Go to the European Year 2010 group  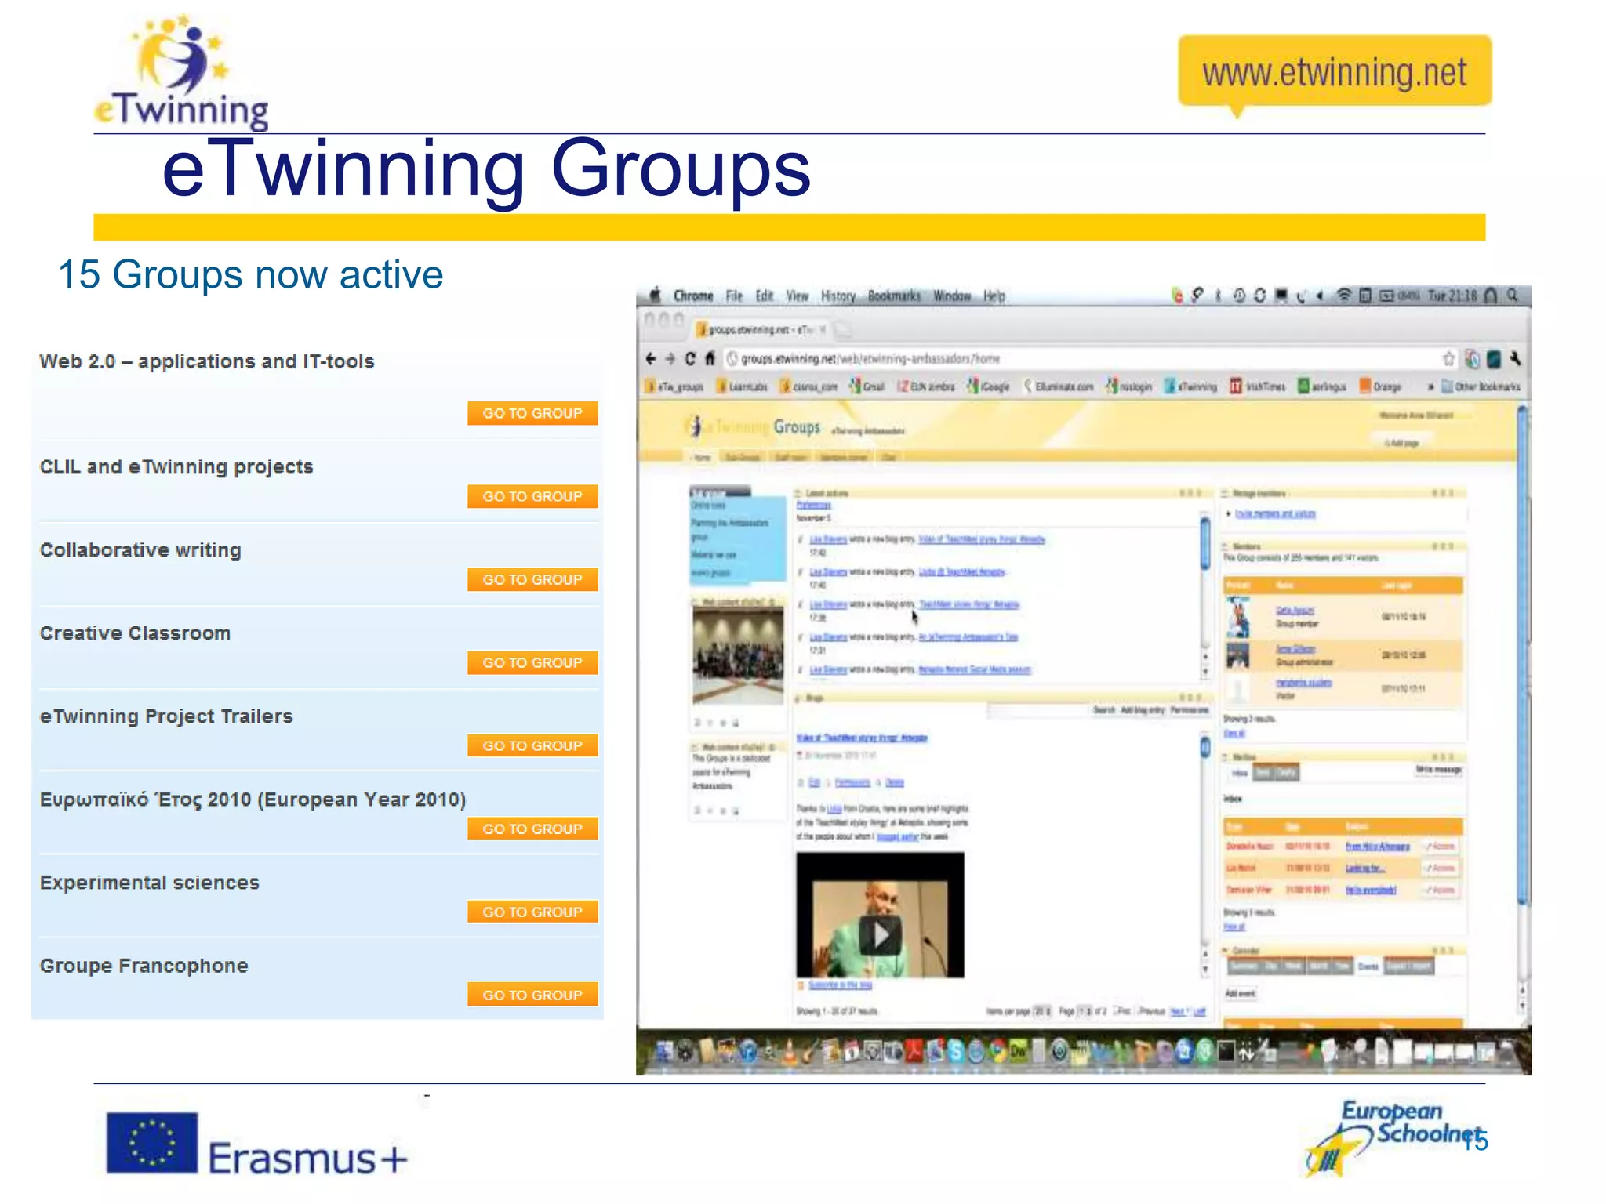tap(532, 829)
